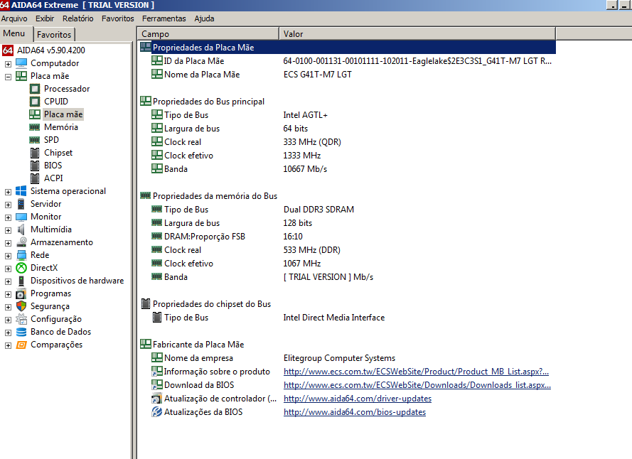632x459 pixels.
Task: Open the Exibir menu
Action: pos(45,18)
